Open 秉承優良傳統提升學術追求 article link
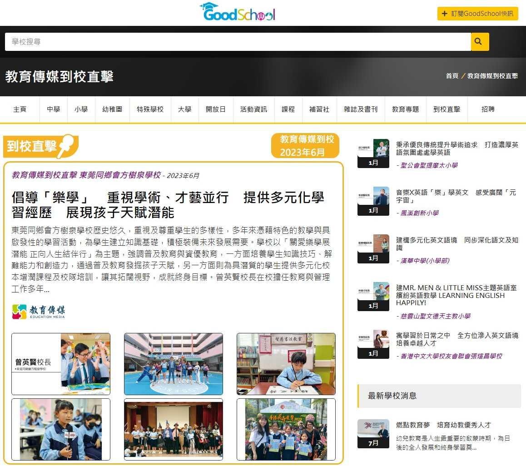The width and height of the screenshot is (526, 466). 457,148
